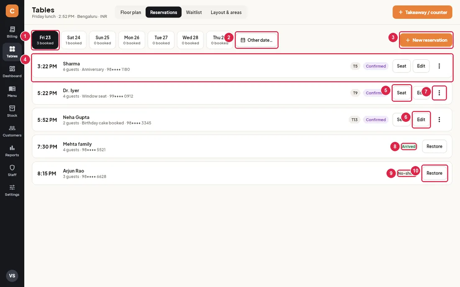Click the 5:52 PM reservation time

(x=47, y=120)
